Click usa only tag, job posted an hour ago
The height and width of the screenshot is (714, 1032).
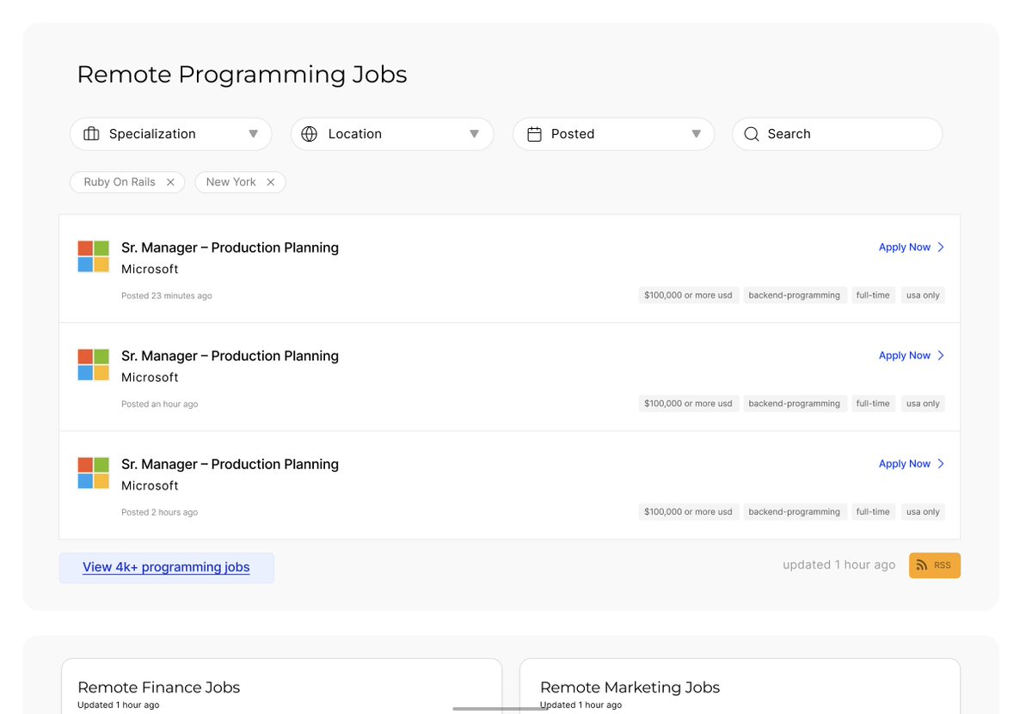tap(923, 404)
